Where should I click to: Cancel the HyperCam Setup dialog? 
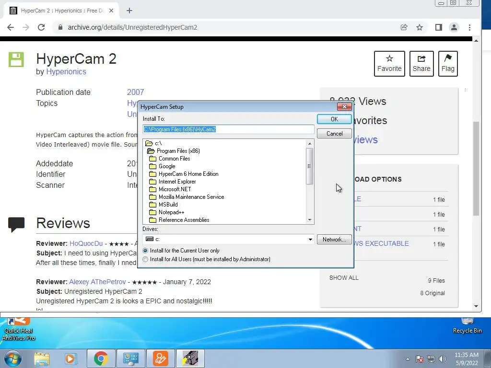point(334,134)
